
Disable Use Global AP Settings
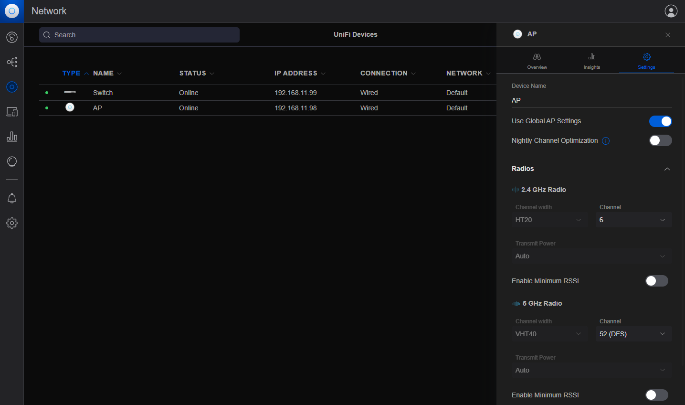pyautogui.click(x=660, y=121)
